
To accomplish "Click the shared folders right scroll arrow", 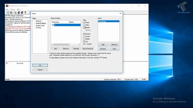I will 79,44.
